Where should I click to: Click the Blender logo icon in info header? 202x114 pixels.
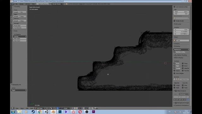tap(67, 4)
